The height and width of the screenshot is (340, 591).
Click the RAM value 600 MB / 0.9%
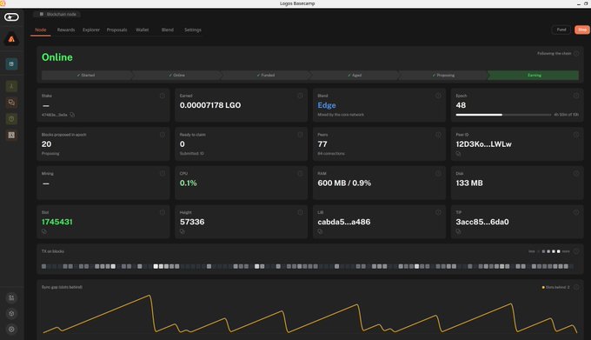coord(344,183)
